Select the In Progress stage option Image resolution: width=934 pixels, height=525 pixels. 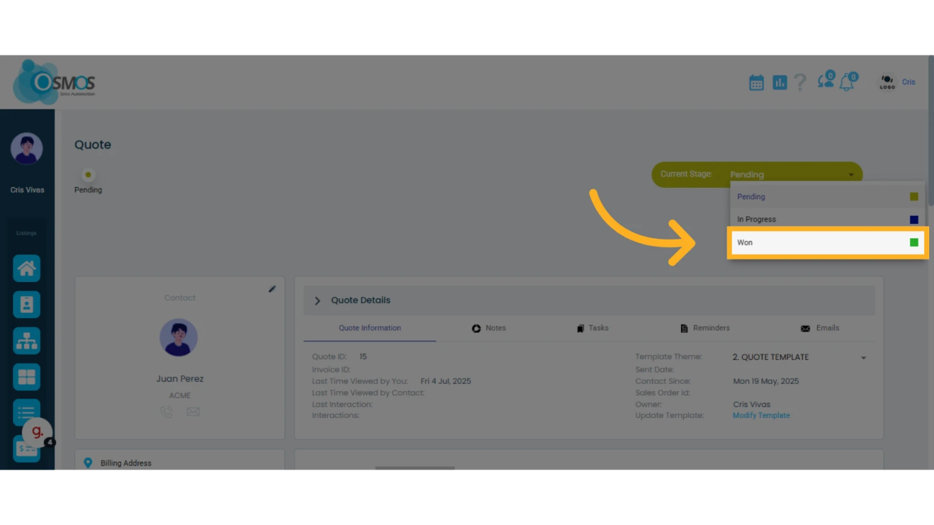[x=827, y=219]
